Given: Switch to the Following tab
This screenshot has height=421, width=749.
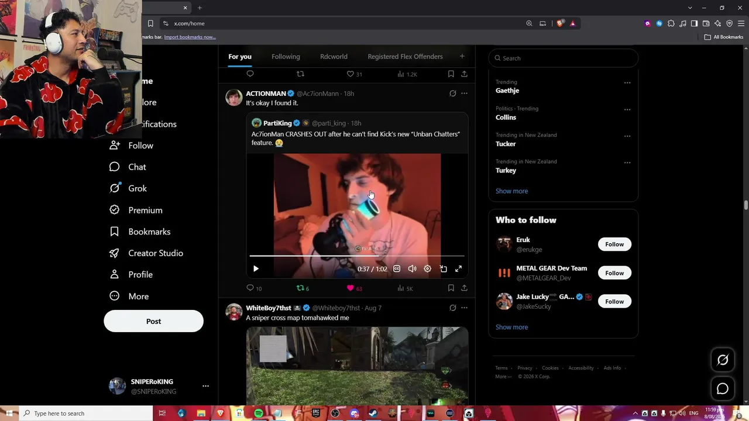Looking at the screenshot, I should (x=286, y=57).
